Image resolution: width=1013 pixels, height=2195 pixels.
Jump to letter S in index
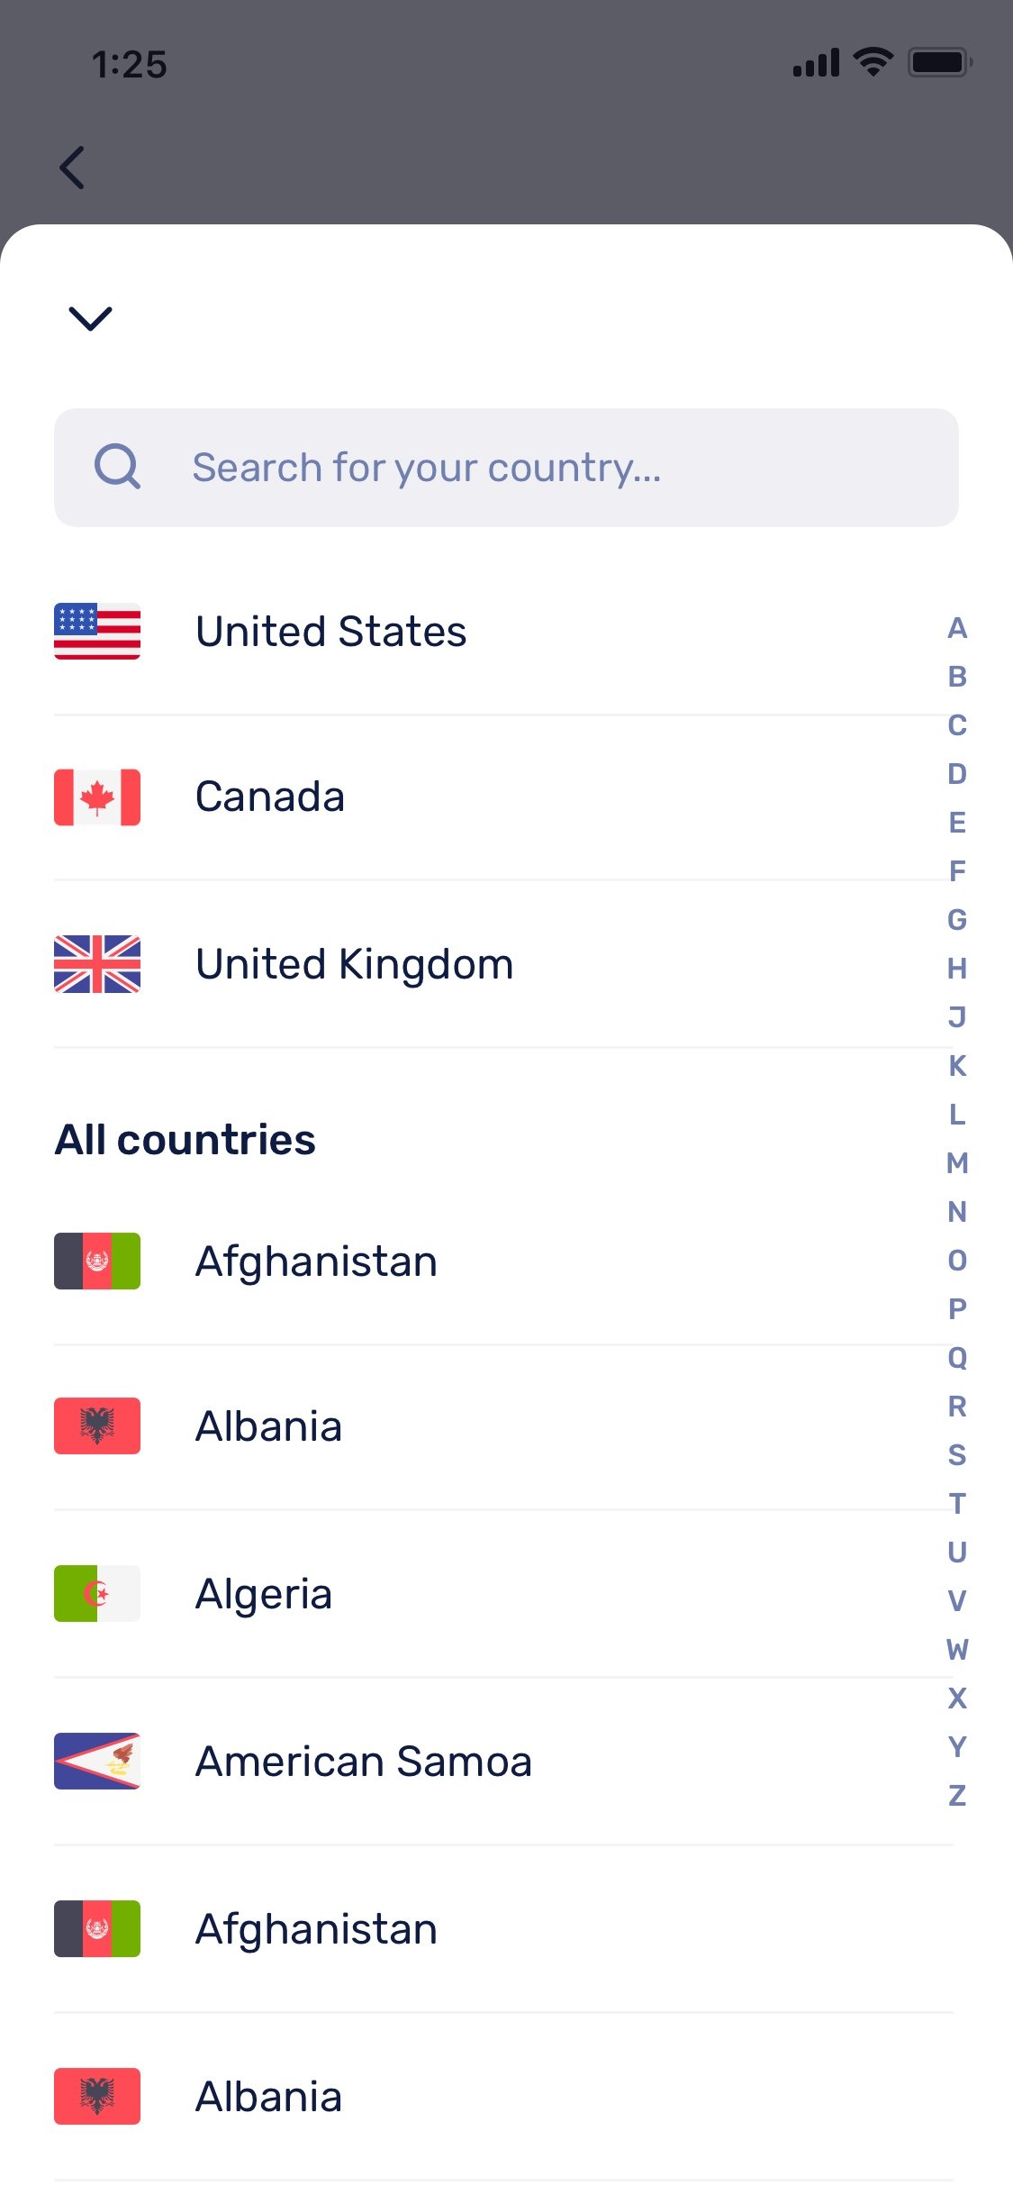point(957,1455)
